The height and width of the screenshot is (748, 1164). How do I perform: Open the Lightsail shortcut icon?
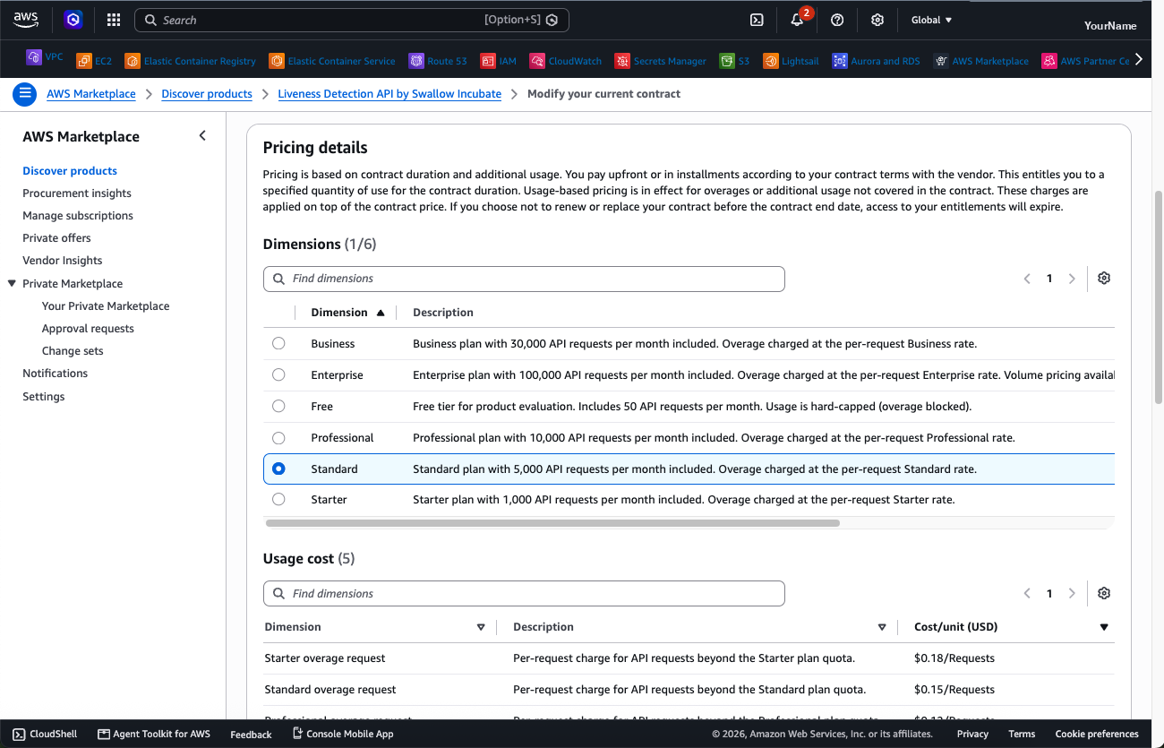click(x=771, y=61)
